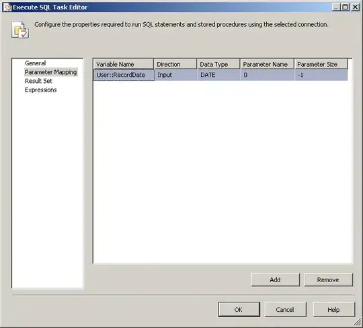Open the DATE data type cell

click(x=218, y=75)
